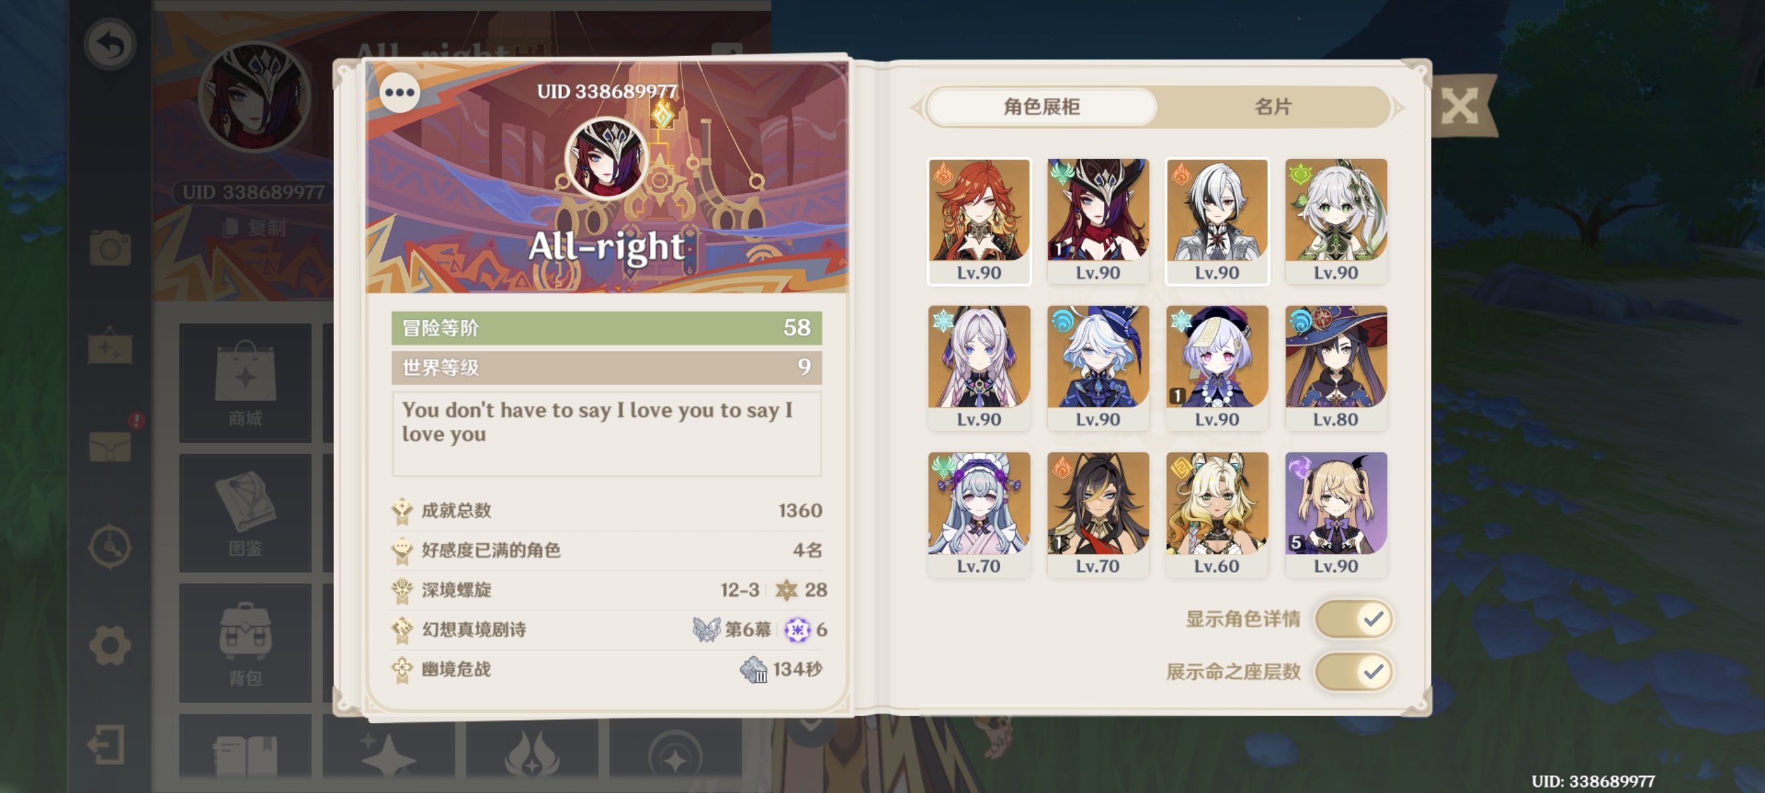This screenshot has width=1765, height=793.
Task: Open the settings gear icon in sidebar
Action: click(110, 645)
